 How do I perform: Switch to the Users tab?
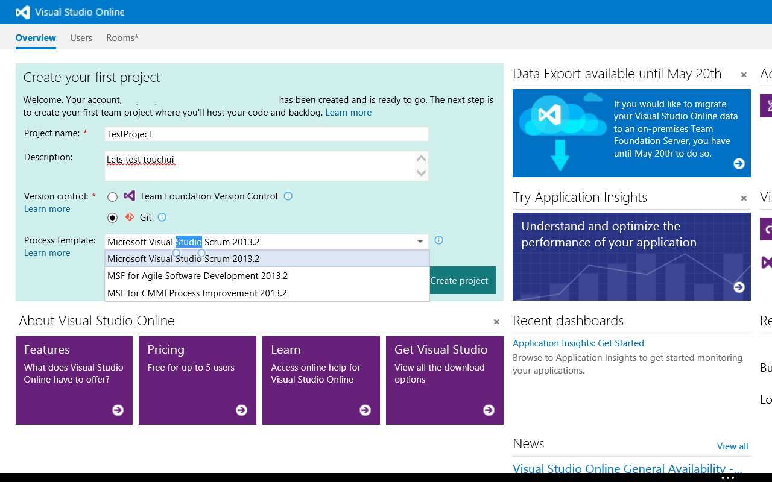81,37
